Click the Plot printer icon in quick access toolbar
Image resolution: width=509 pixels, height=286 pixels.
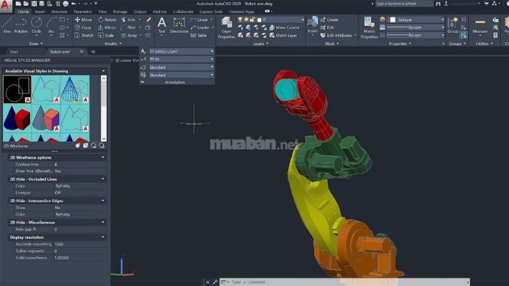(65, 4)
